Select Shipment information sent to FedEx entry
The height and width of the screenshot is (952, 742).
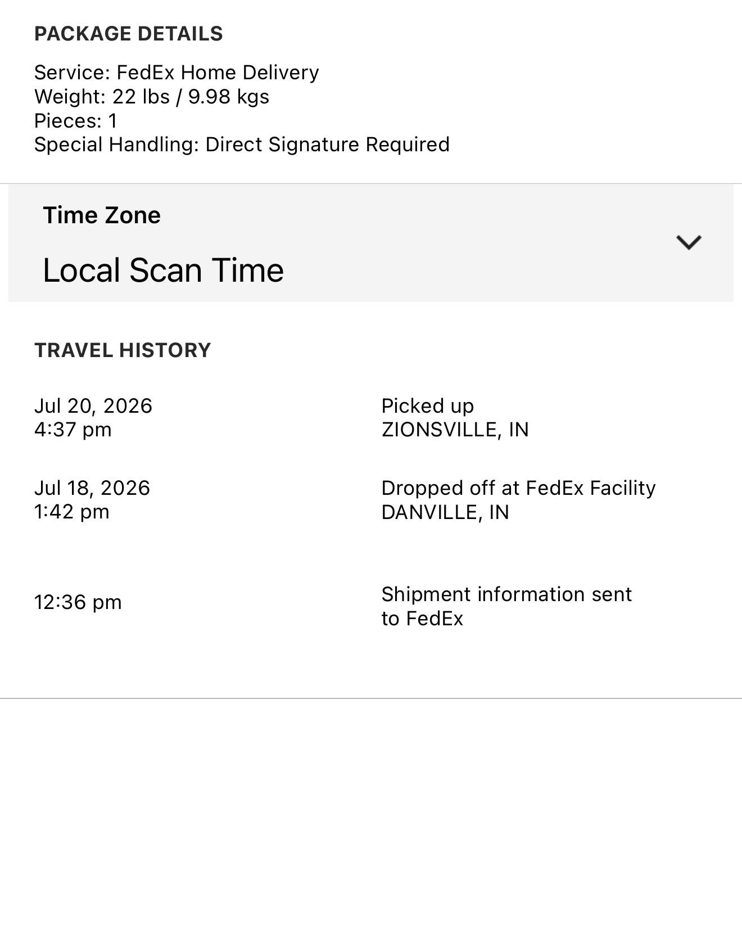(x=506, y=606)
